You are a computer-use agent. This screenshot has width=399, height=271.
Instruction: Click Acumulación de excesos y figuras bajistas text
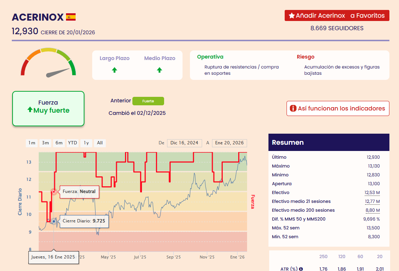tap(342, 70)
